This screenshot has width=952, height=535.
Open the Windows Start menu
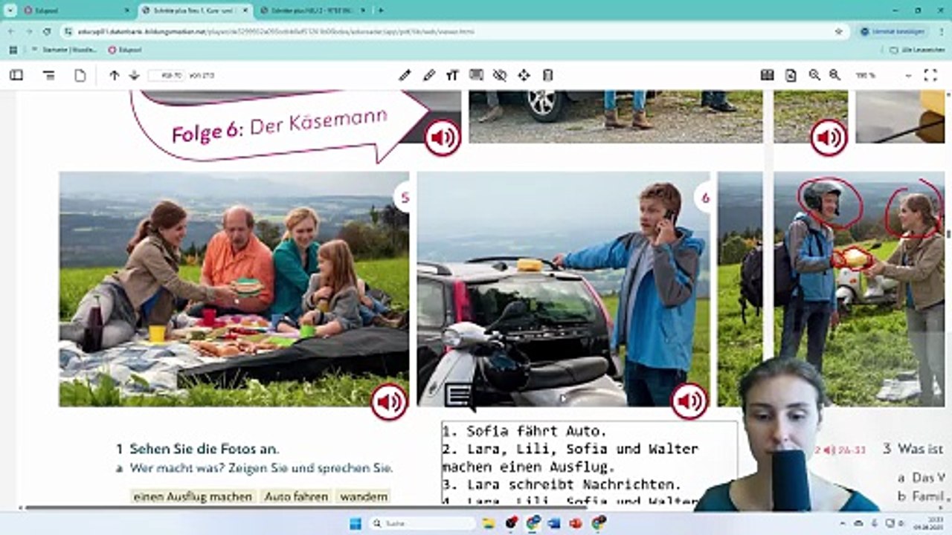coord(355,523)
